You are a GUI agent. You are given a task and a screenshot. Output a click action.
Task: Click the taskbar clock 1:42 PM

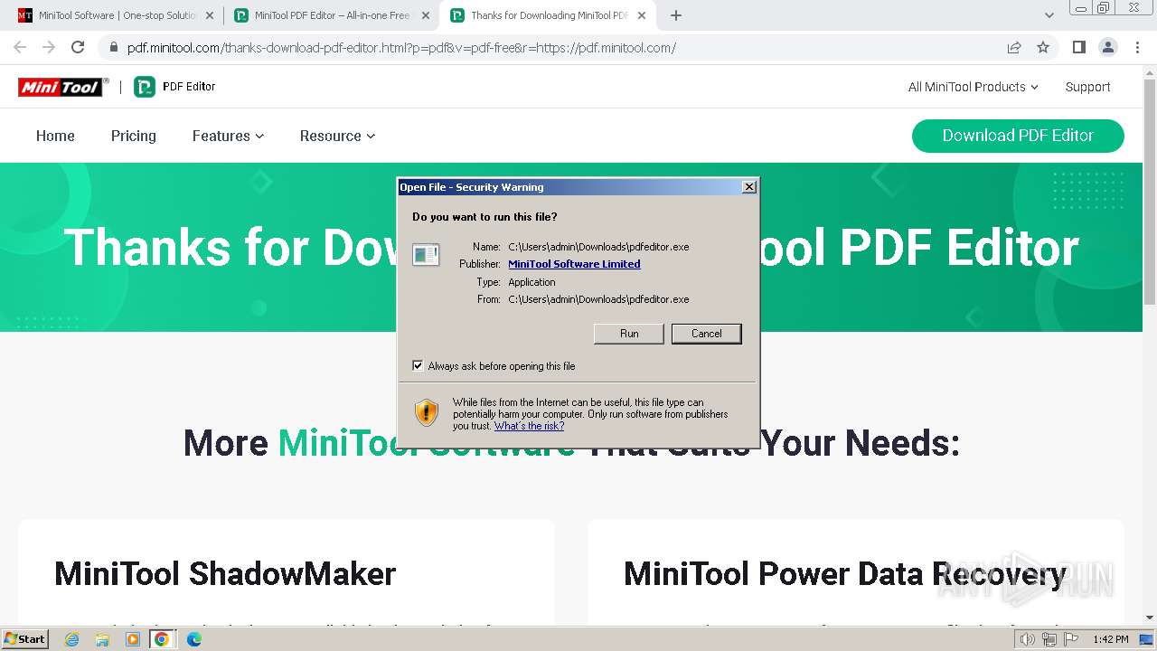(x=1110, y=639)
